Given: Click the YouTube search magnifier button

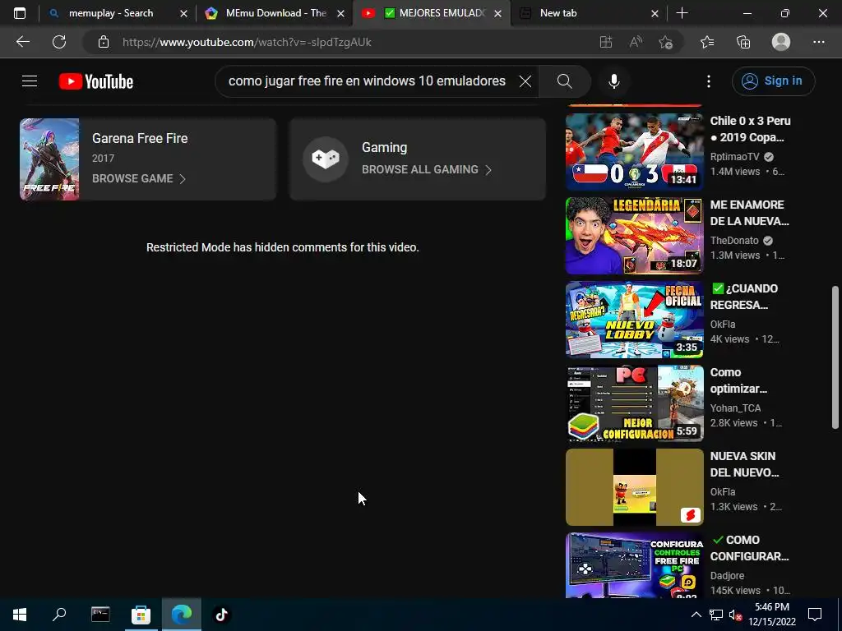Looking at the screenshot, I should (564, 81).
